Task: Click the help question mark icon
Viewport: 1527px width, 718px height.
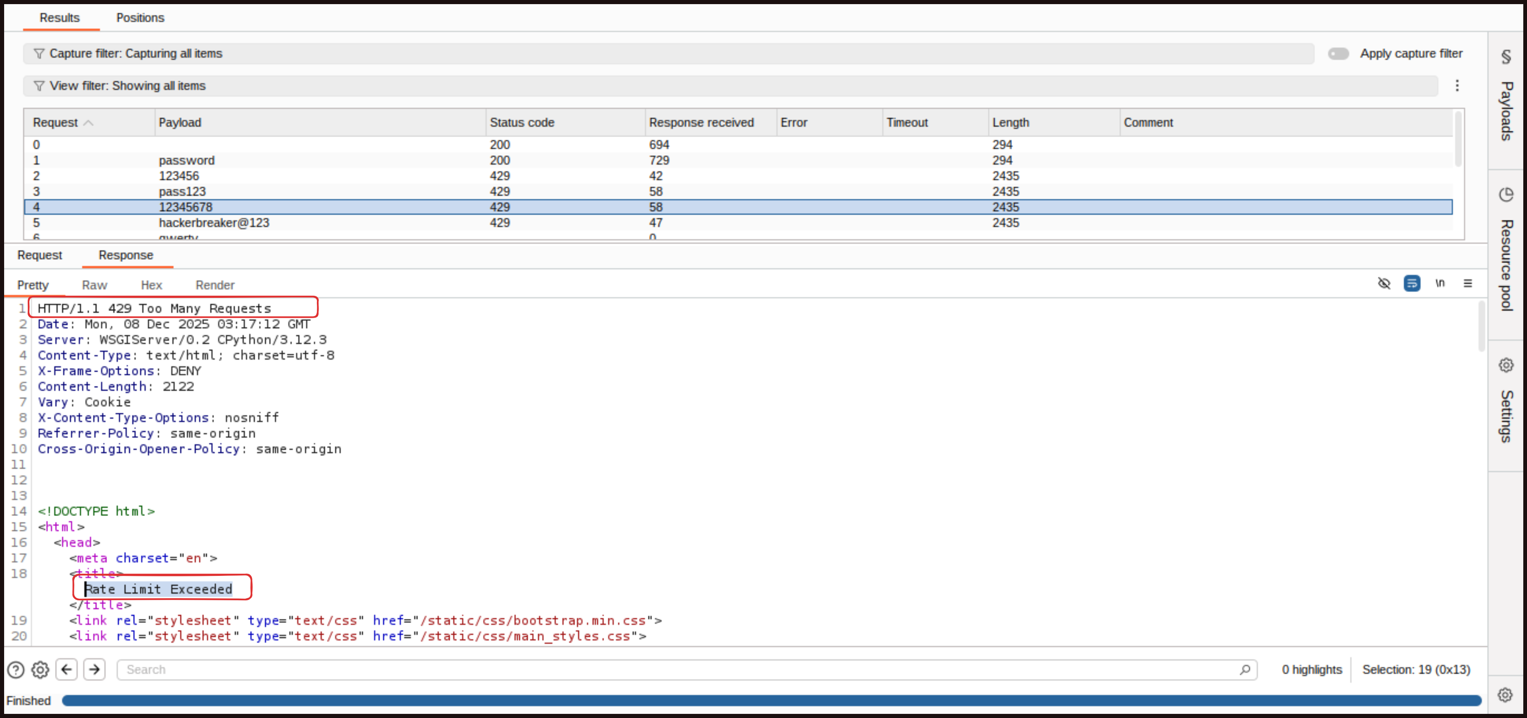Action: pyautogui.click(x=16, y=669)
